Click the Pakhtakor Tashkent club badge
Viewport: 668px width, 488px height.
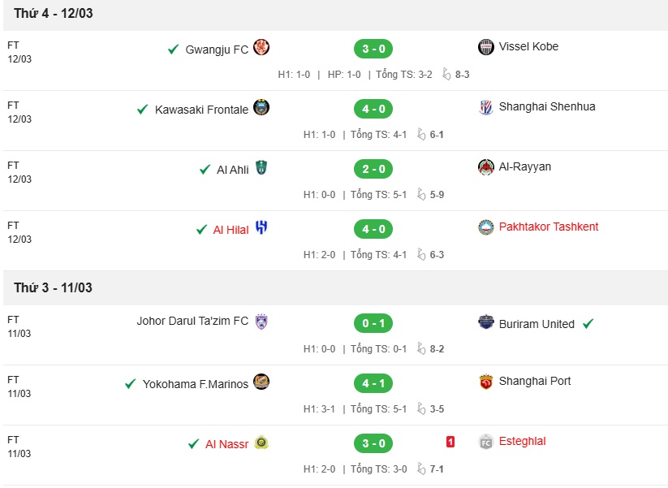tap(485, 227)
